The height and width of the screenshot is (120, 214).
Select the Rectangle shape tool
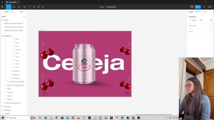[19, 7]
